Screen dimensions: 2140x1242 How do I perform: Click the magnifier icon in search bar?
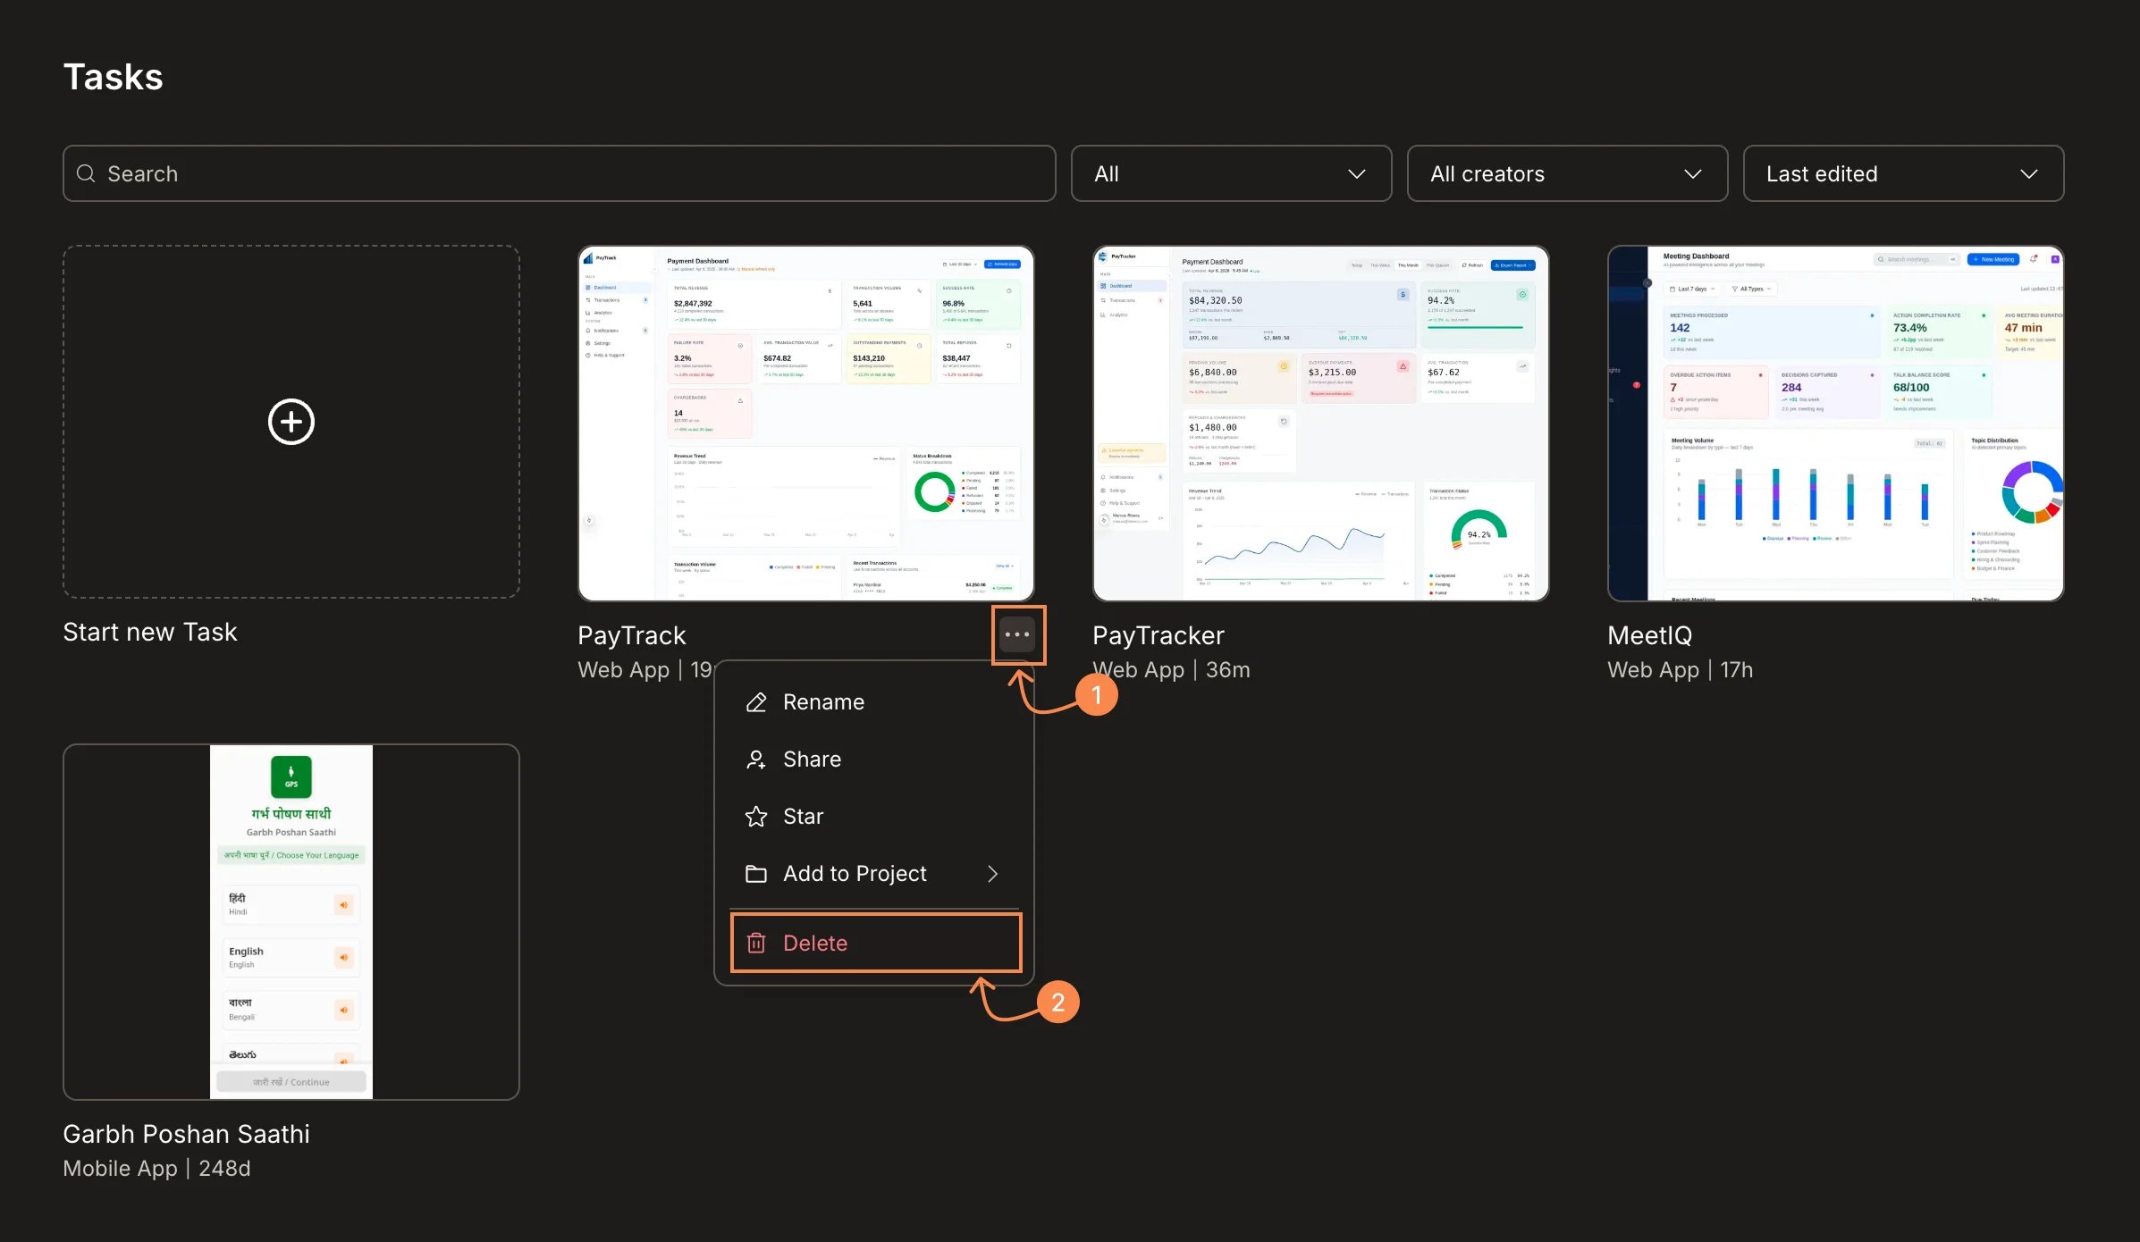[86, 173]
